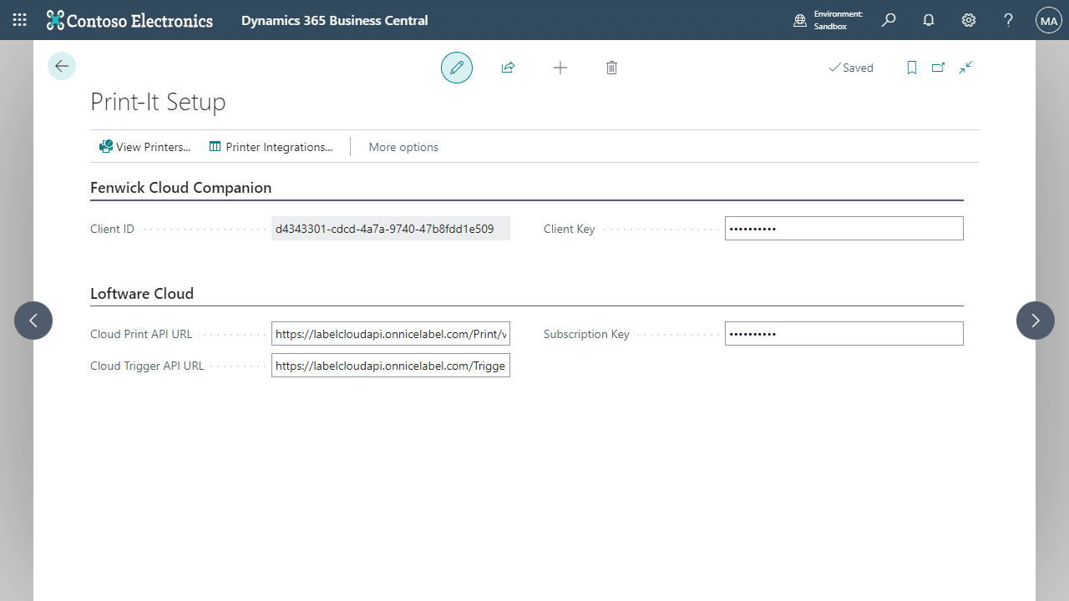Expand More options

click(x=403, y=147)
